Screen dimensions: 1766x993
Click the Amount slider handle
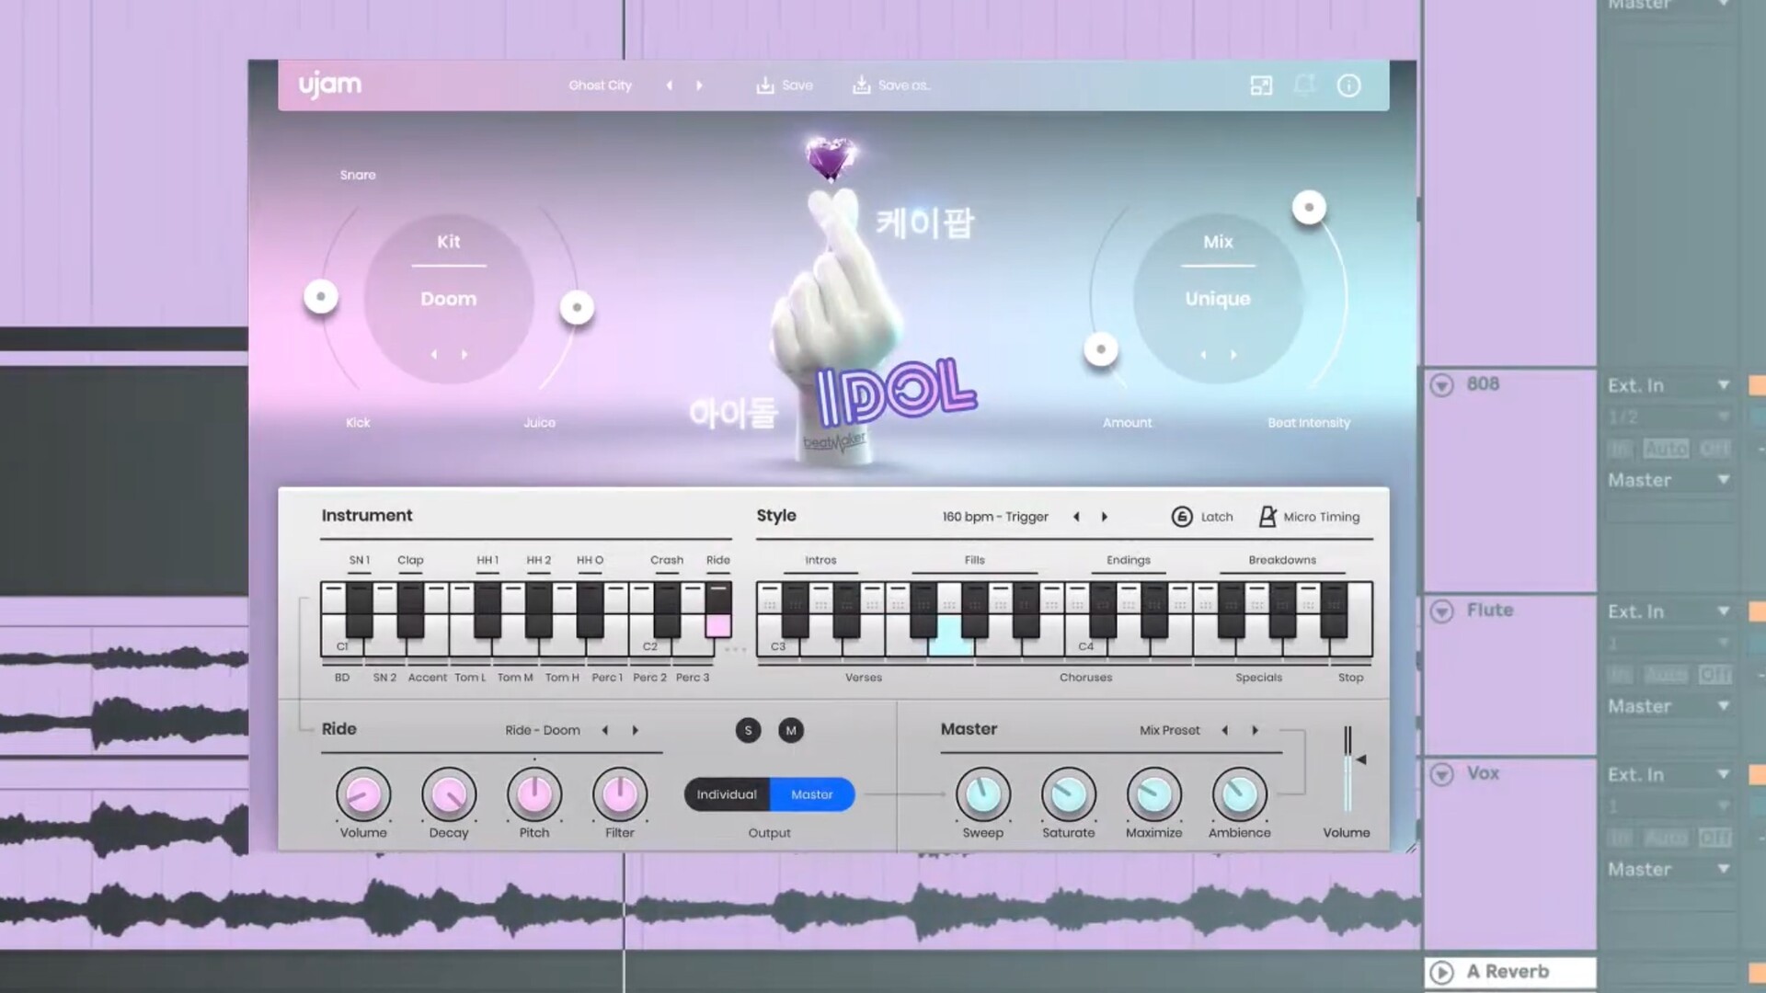(1100, 349)
